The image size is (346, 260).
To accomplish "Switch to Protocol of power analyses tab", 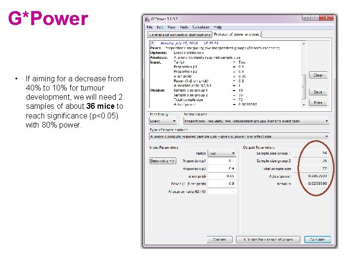I will click(x=236, y=34).
